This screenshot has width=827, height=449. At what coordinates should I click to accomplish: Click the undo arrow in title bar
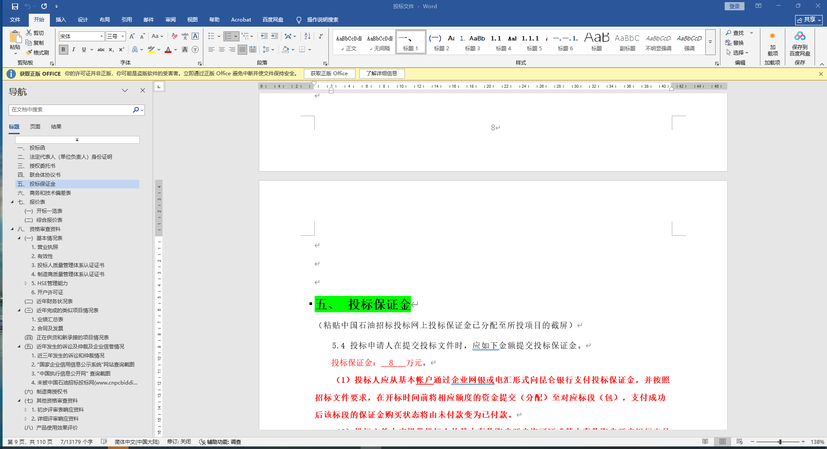28,6
